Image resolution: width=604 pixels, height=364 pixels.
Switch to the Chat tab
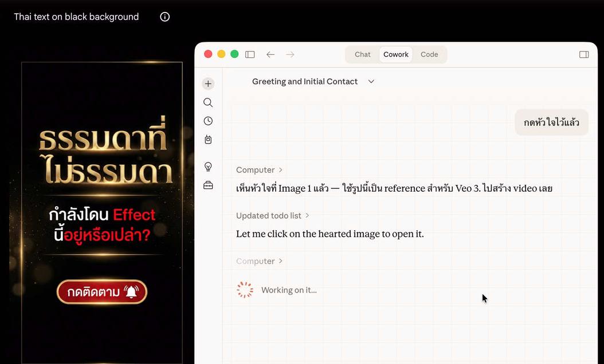point(362,54)
